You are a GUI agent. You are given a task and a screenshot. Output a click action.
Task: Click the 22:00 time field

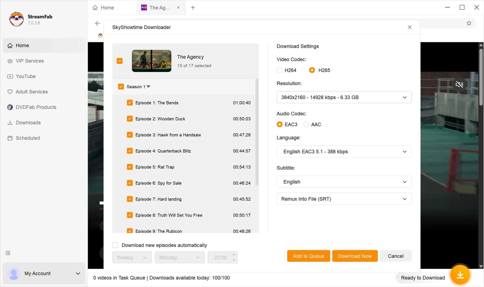[220, 258]
